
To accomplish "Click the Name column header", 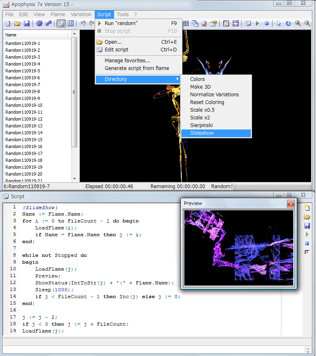I will 36,35.
